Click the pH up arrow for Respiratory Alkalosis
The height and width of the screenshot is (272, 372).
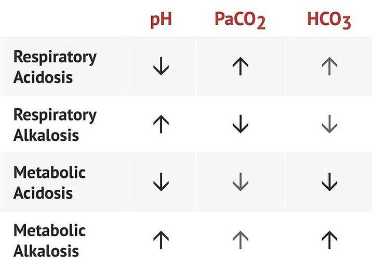(x=161, y=124)
